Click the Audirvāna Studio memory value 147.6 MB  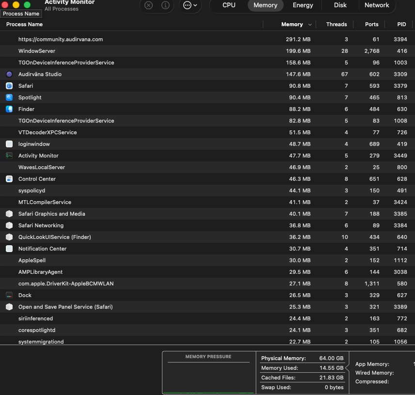[x=298, y=74]
